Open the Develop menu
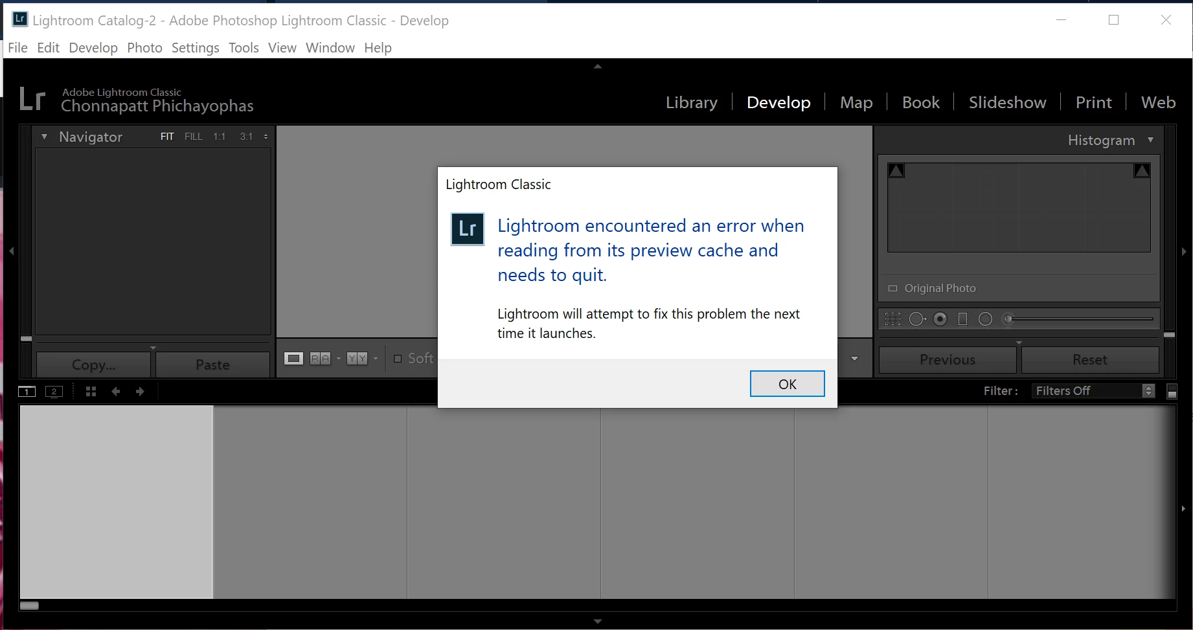The width and height of the screenshot is (1193, 630). [x=93, y=48]
